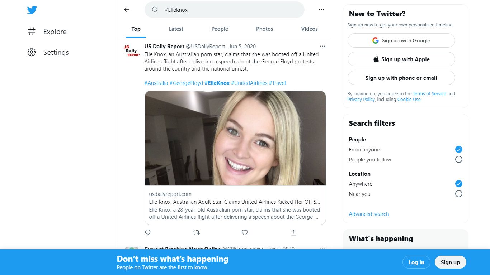Switch to the Latest tab
The width and height of the screenshot is (490, 275).
176,29
